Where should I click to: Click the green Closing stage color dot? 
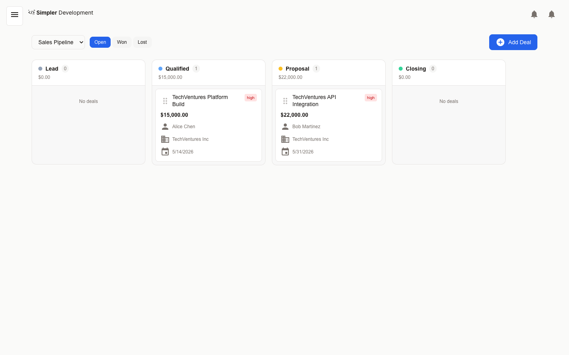tap(401, 69)
